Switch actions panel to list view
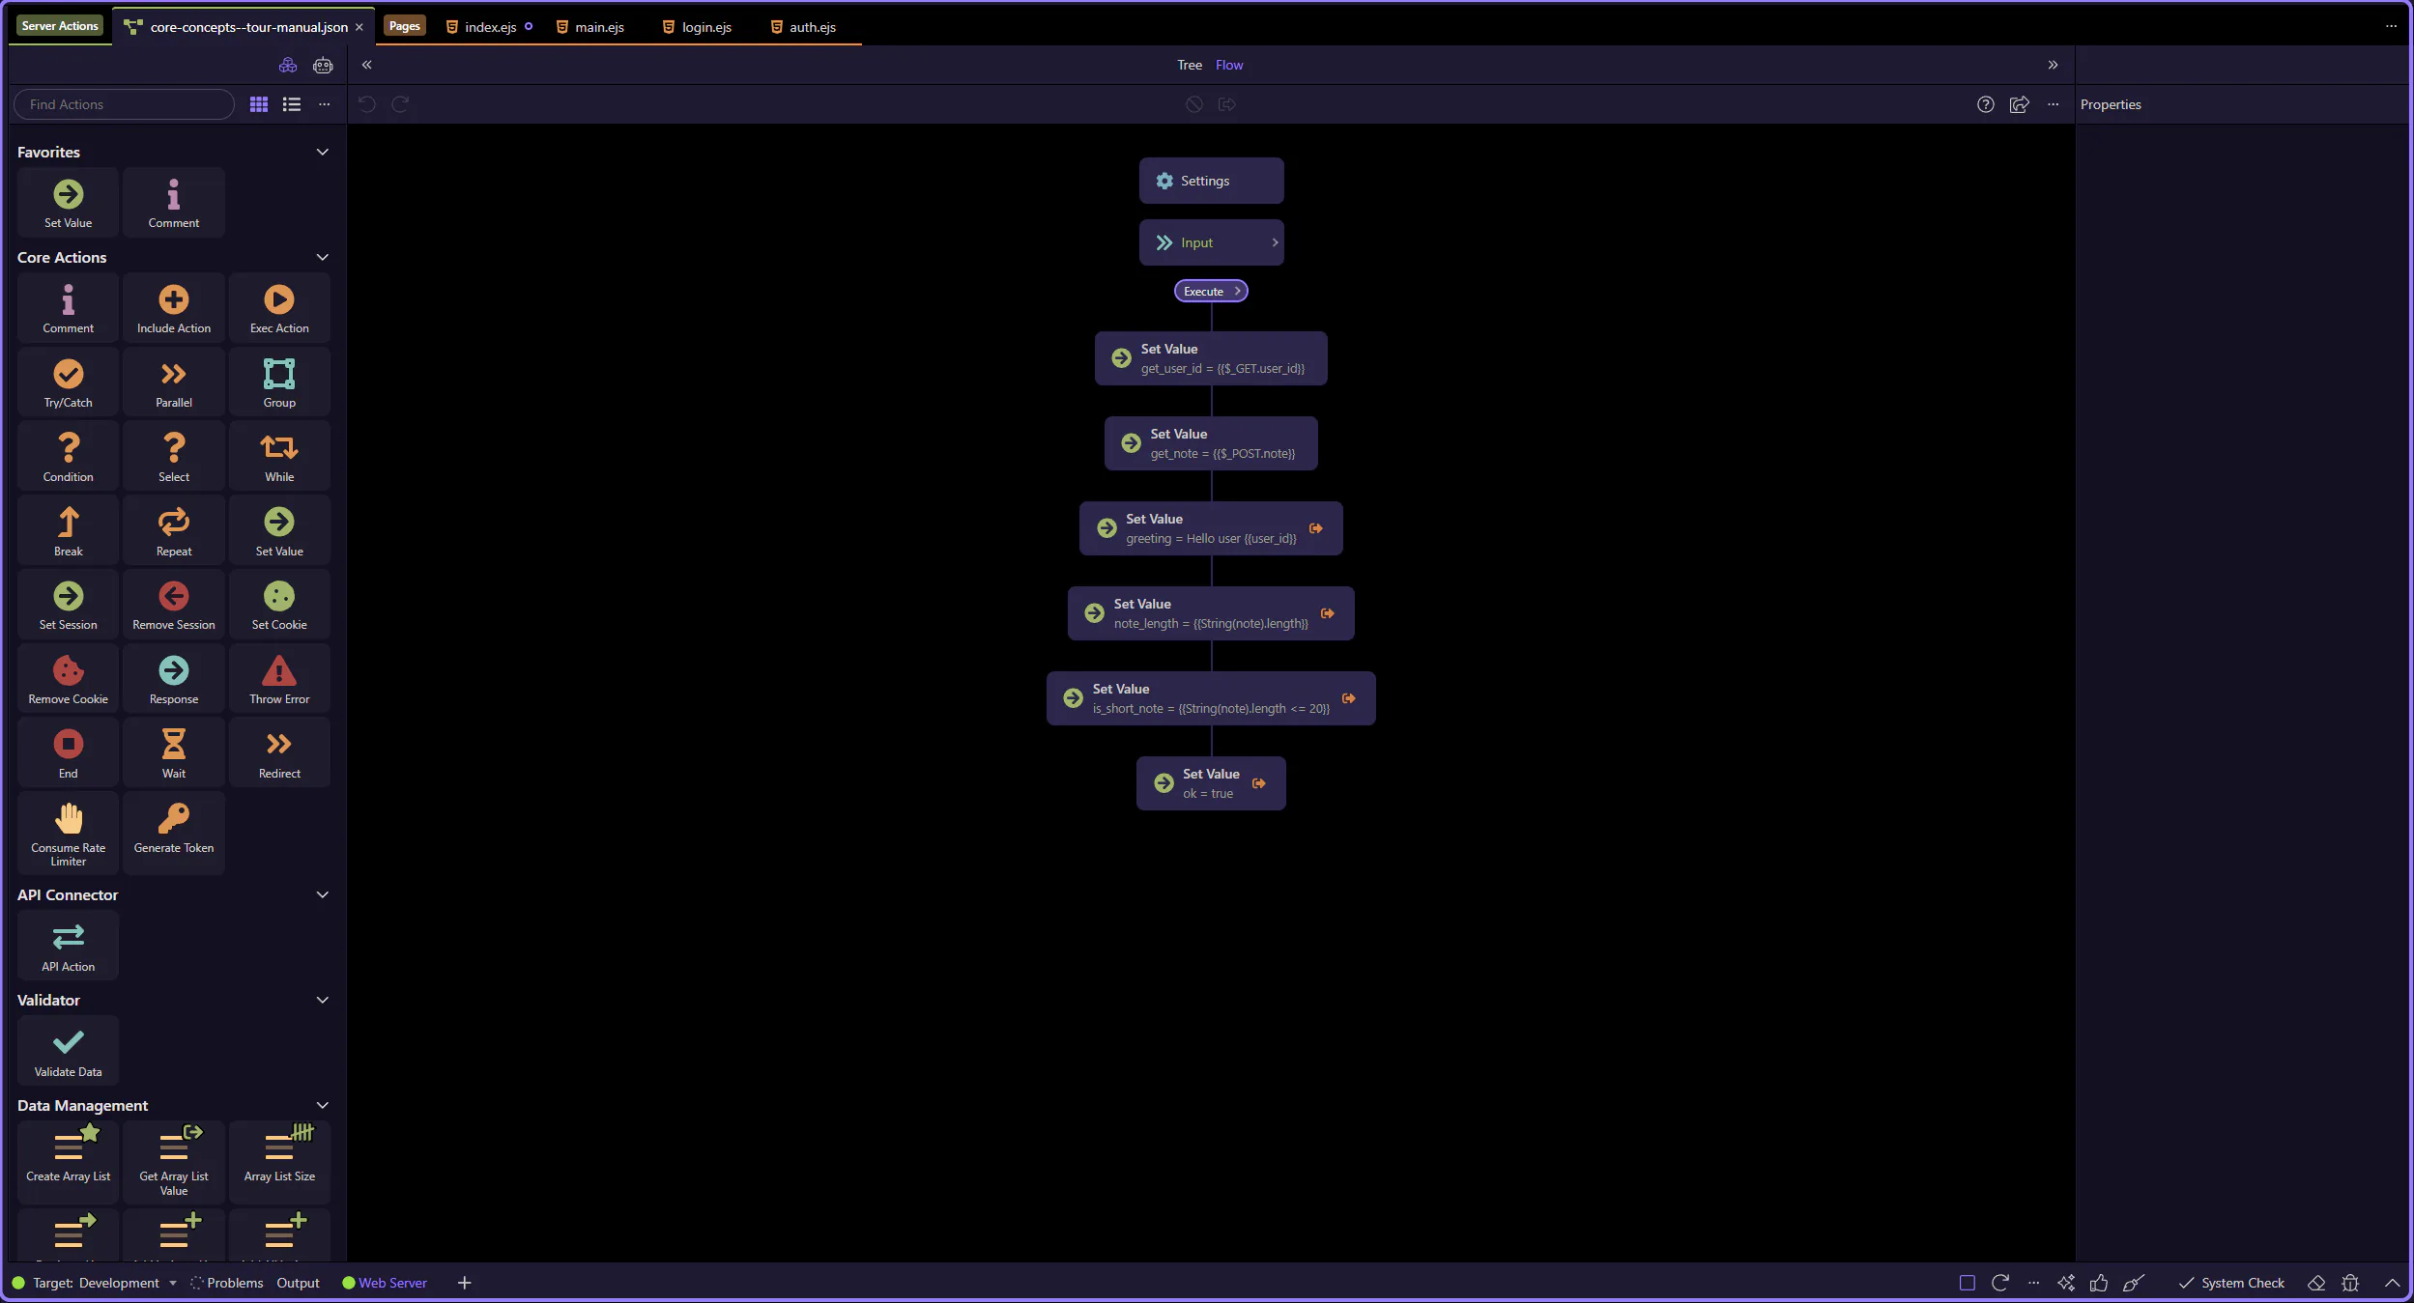 click(291, 104)
